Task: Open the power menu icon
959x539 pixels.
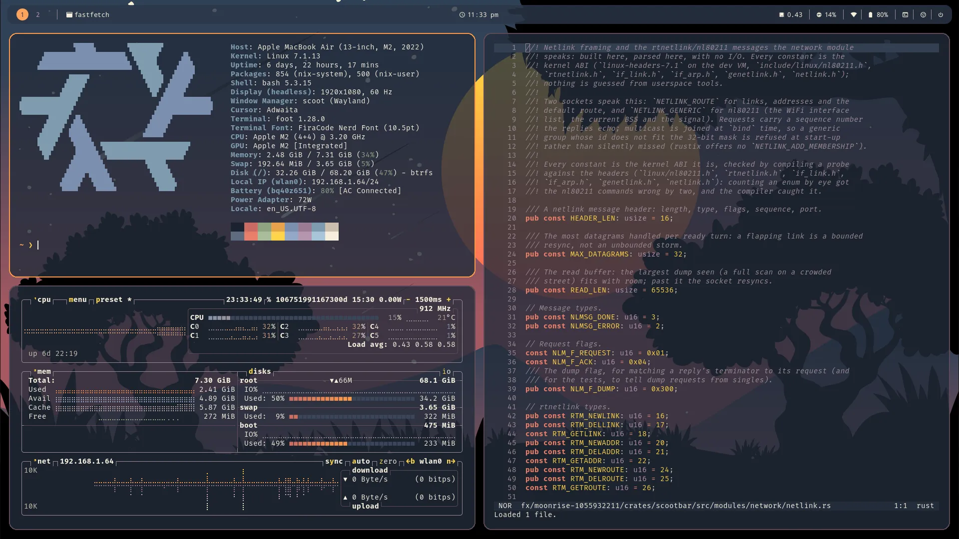Action: pyautogui.click(x=941, y=15)
